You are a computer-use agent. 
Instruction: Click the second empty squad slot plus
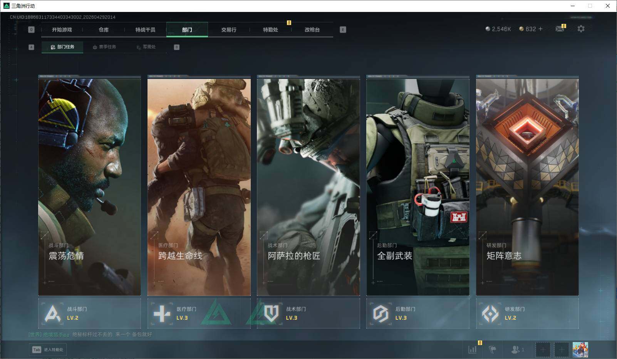[561, 350]
